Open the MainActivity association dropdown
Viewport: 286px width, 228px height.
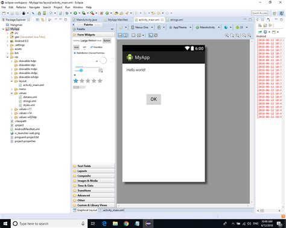click(208, 27)
